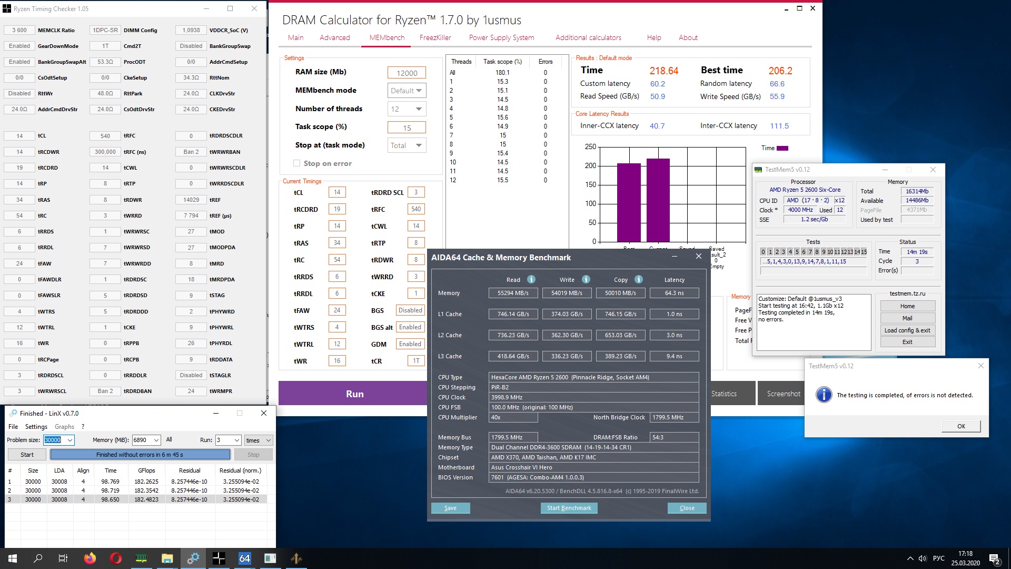Click the purple Run button
The height and width of the screenshot is (569, 1011).
(x=354, y=394)
